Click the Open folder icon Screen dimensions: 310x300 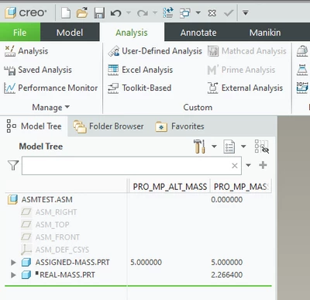click(82, 12)
